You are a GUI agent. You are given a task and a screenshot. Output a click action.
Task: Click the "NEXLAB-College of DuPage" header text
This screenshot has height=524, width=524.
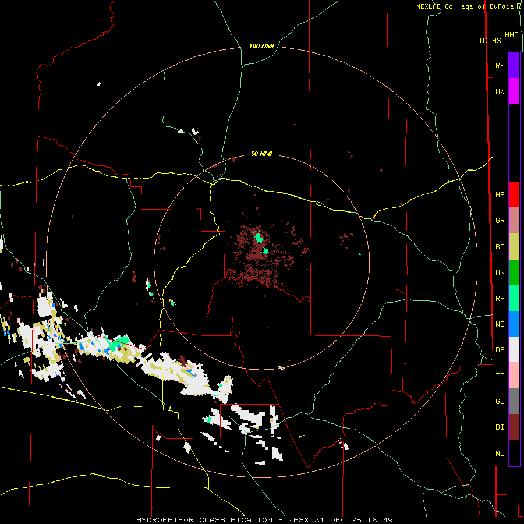465,6
